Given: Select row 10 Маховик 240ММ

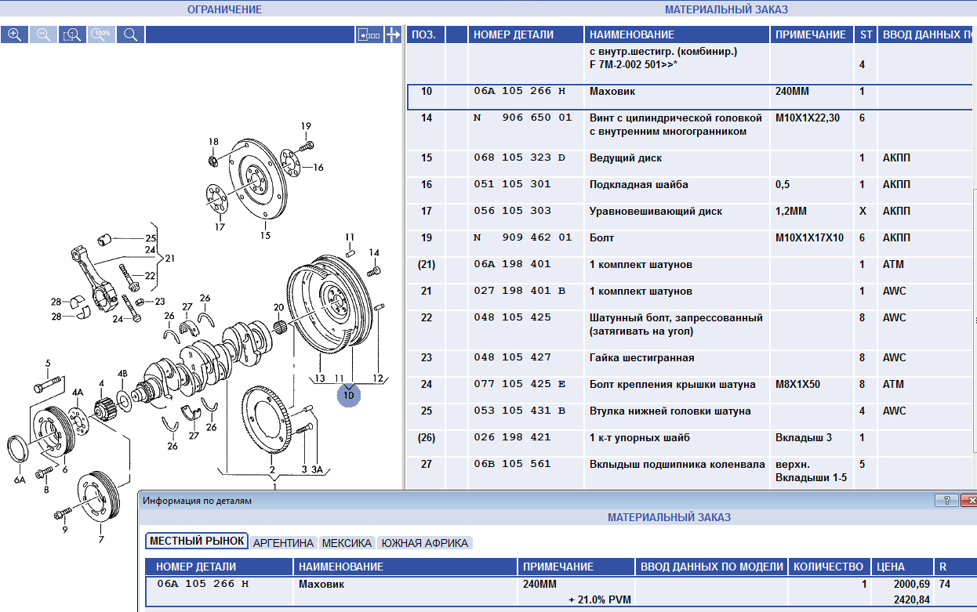Looking at the screenshot, I should 692,97.
